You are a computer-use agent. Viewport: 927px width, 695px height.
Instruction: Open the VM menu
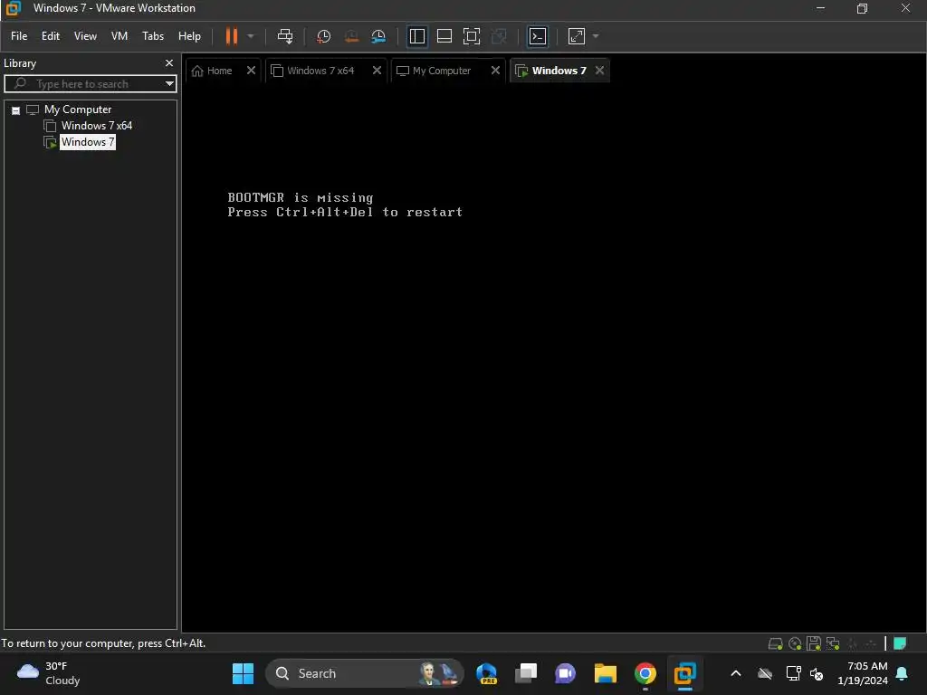coord(119,36)
